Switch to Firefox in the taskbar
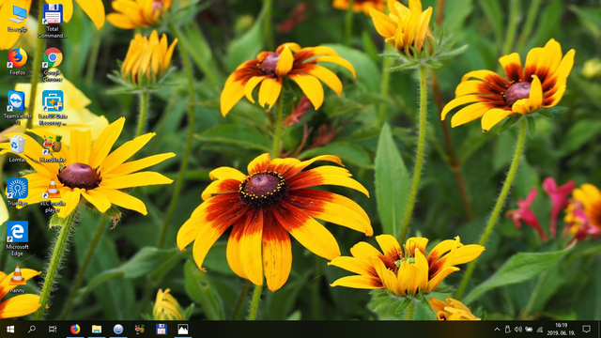The width and height of the screenshot is (601, 338). [75, 330]
